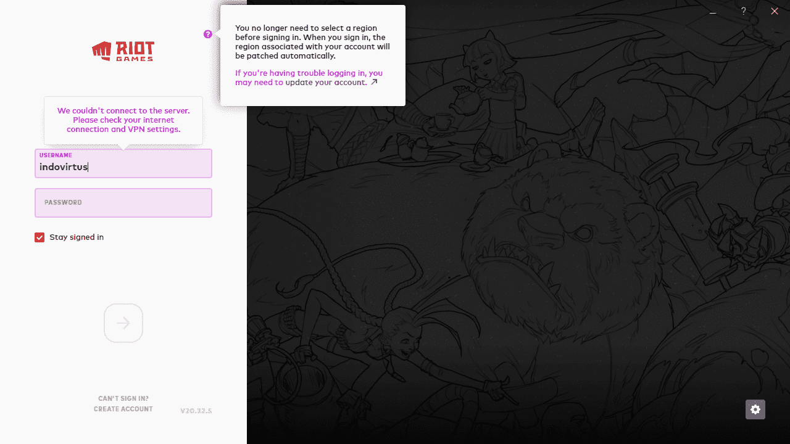Toggle the Stay signed in checkbox
The image size is (790, 444).
(39, 237)
